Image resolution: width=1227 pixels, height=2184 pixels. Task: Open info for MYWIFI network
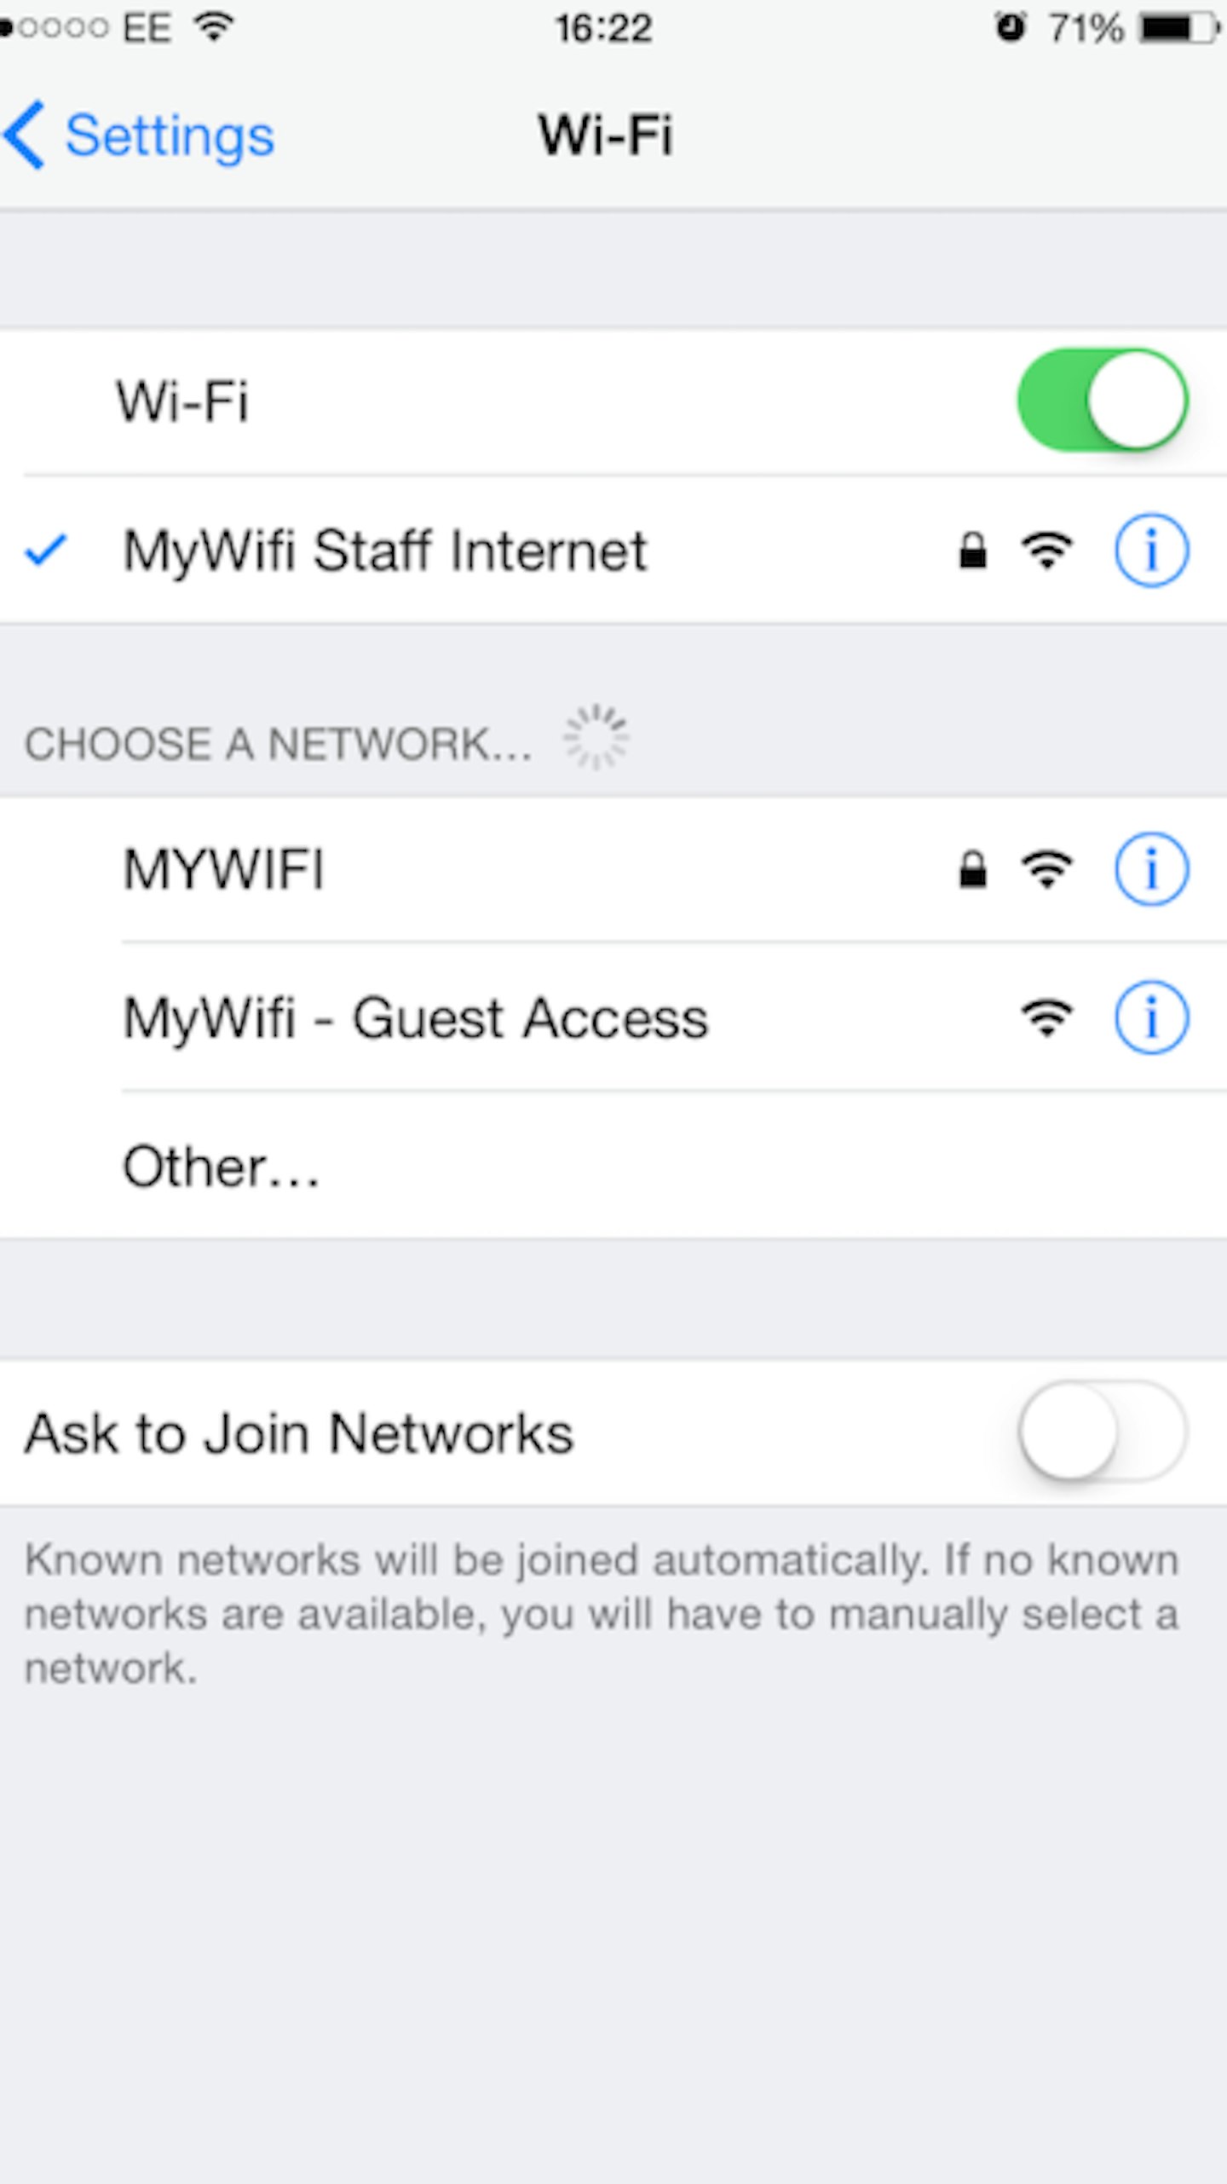1150,869
